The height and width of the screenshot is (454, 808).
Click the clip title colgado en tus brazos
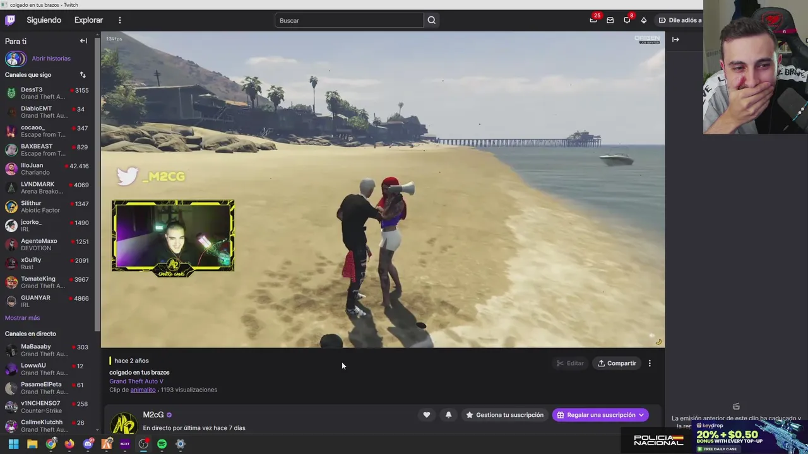point(140,372)
